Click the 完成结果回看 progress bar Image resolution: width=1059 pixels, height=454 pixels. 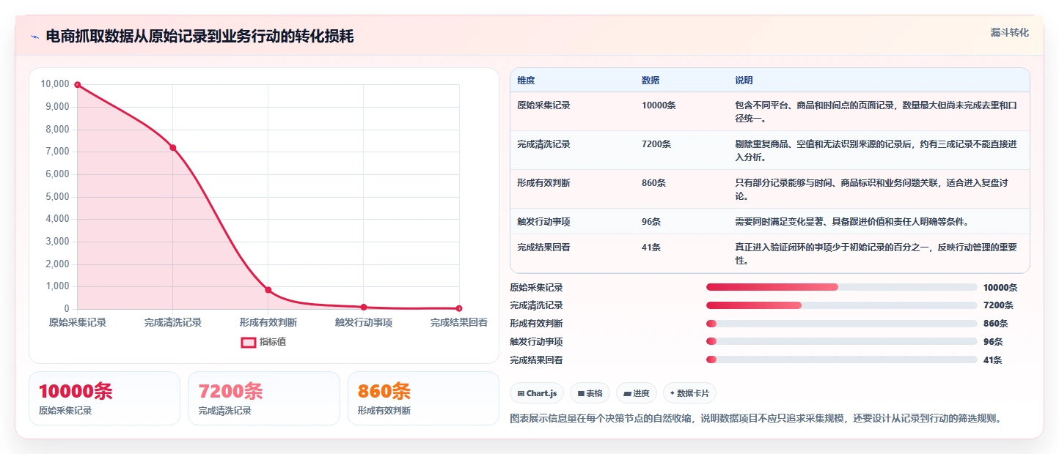[x=841, y=360]
